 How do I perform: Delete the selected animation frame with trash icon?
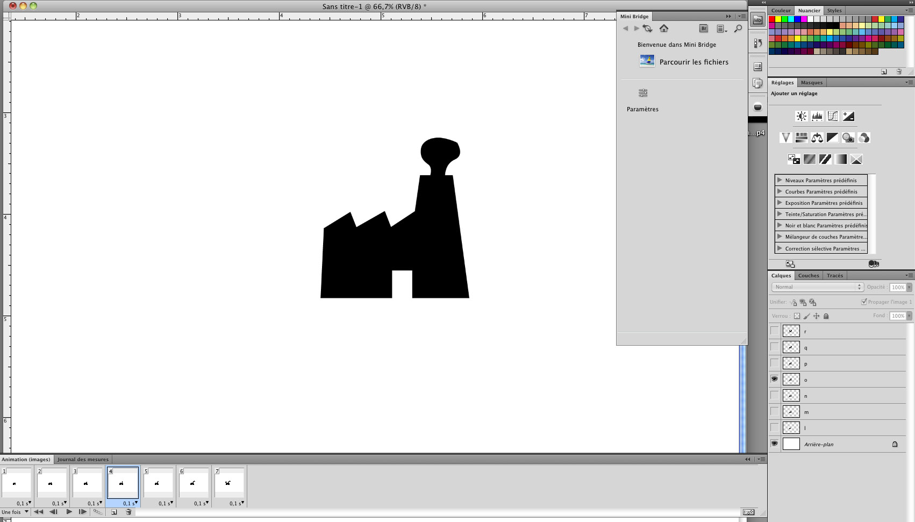[128, 512]
